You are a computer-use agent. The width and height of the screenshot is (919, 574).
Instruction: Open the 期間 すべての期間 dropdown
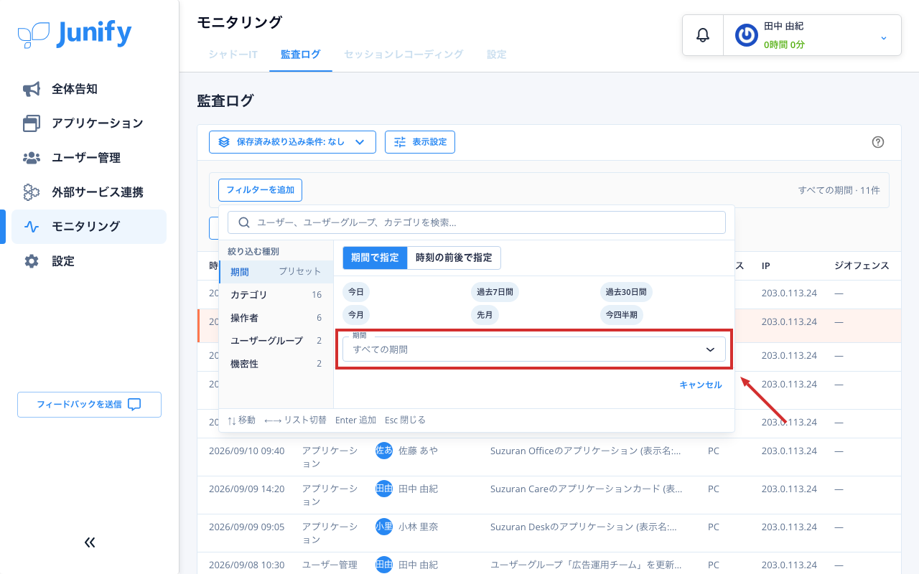534,349
